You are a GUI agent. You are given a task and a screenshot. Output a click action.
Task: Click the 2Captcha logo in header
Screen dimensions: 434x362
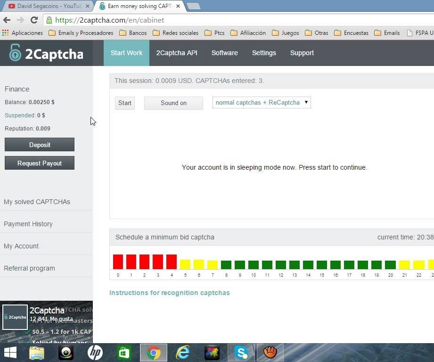46,53
